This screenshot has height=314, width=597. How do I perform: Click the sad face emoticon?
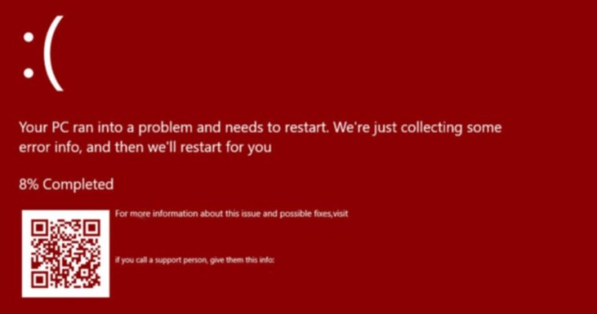coord(43,53)
